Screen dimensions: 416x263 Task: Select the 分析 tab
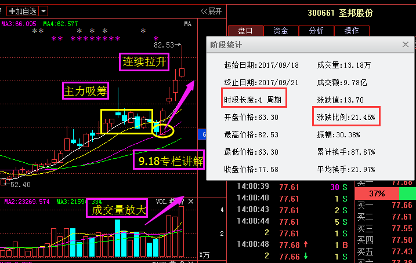point(316,31)
